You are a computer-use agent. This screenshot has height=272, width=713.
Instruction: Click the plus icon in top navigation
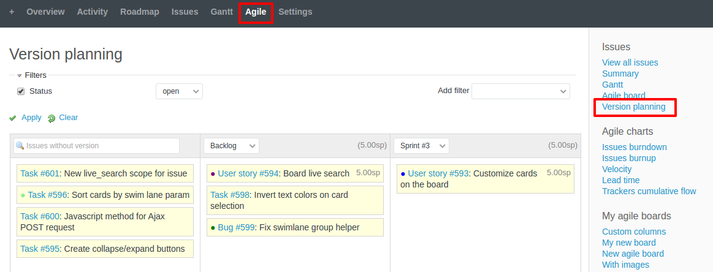click(x=12, y=12)
